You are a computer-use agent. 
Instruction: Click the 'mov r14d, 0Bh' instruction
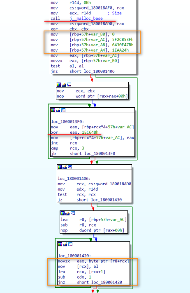pos(71,2)
